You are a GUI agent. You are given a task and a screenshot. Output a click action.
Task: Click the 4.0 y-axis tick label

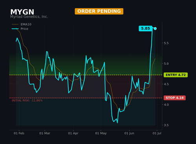coord(166,105)
